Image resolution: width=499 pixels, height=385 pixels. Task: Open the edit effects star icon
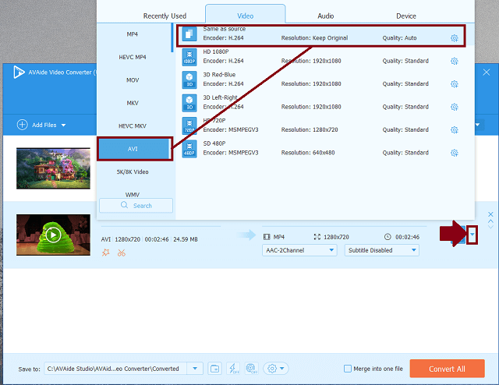click(106, 253)
